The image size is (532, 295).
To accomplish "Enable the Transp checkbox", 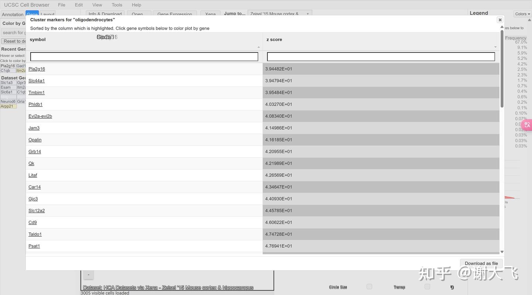I will (x=427, y=286).
